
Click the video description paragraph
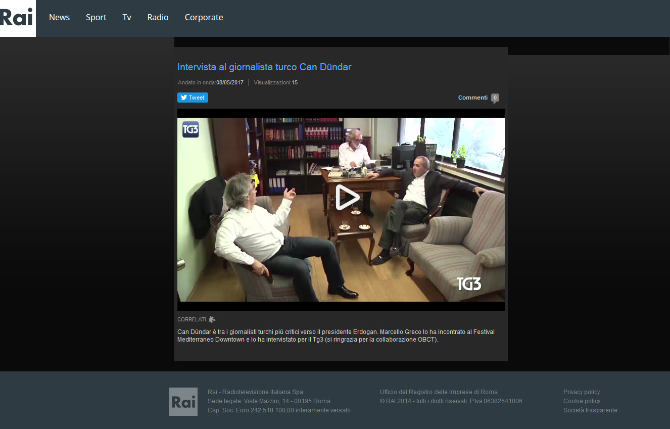336,336
